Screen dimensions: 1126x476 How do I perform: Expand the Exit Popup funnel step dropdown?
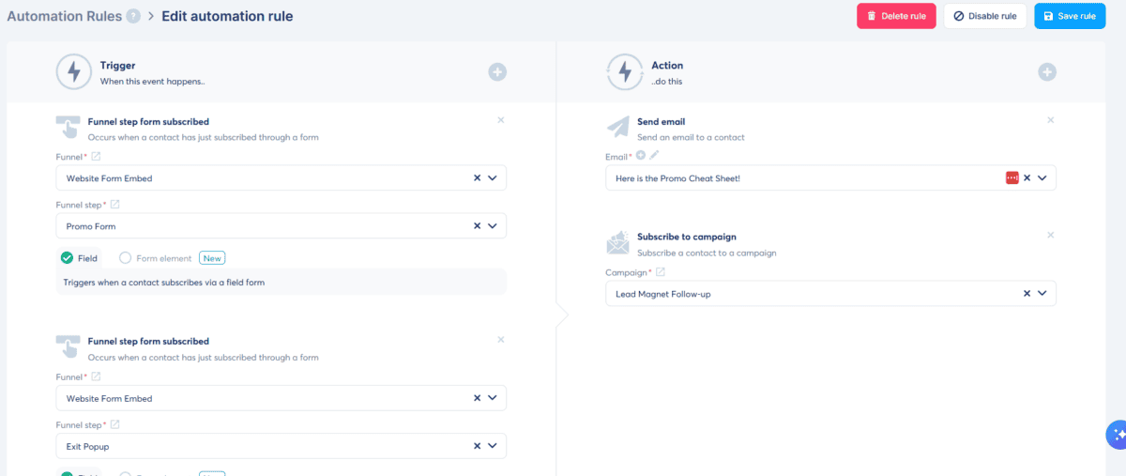pos(492,446)
